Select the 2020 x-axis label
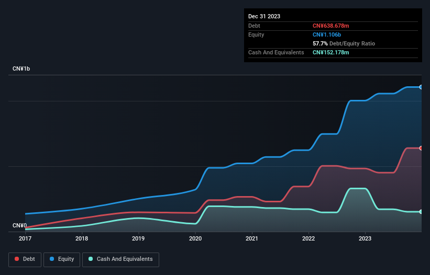Image resolution: width=430 pixels, height=275 pixels. point(195,238)
